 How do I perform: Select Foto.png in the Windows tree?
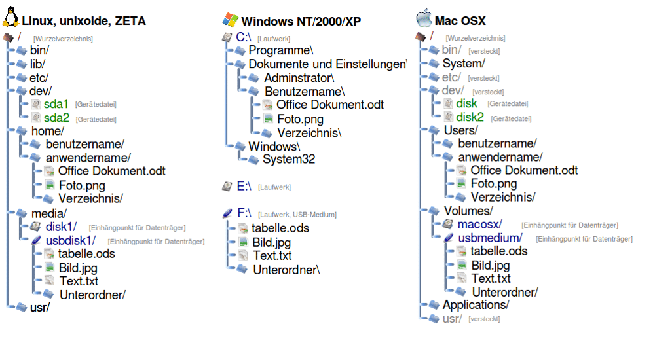point(301,119)
